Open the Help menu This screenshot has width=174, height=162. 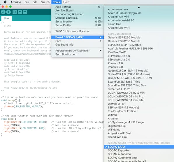tap(66, 2)
